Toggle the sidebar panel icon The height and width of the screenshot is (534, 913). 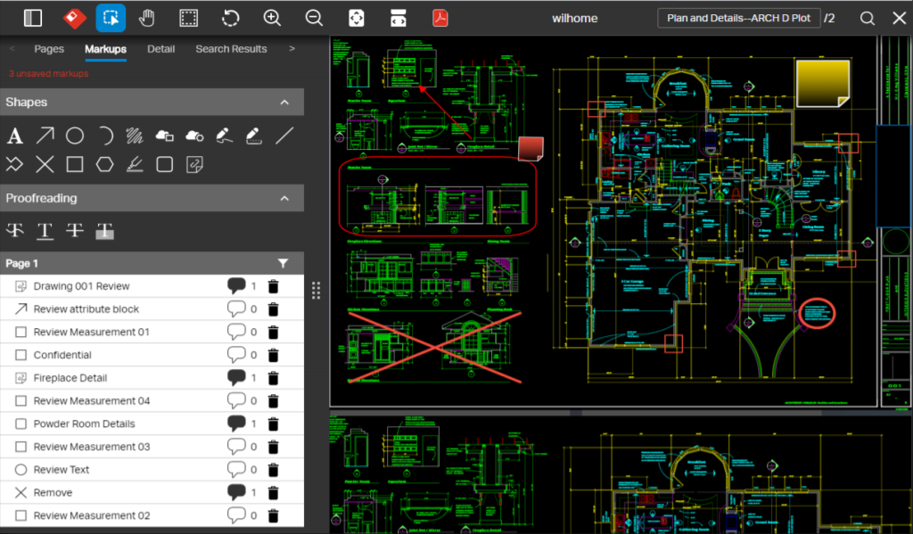(33, 18)
